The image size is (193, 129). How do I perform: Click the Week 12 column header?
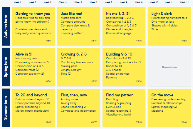[184, 2]
